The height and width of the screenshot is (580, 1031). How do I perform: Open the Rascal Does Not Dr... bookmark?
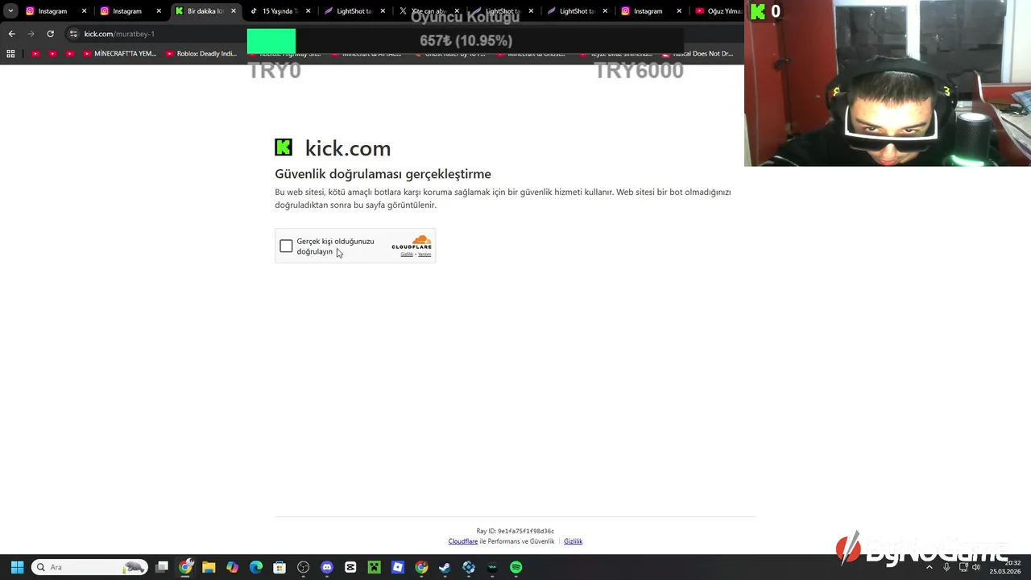(x=698, y=54)
